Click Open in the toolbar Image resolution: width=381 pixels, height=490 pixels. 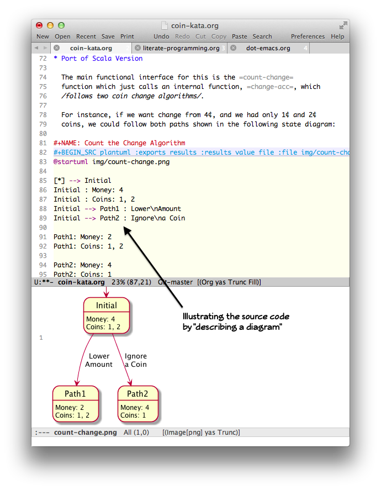tap(62, 36)
